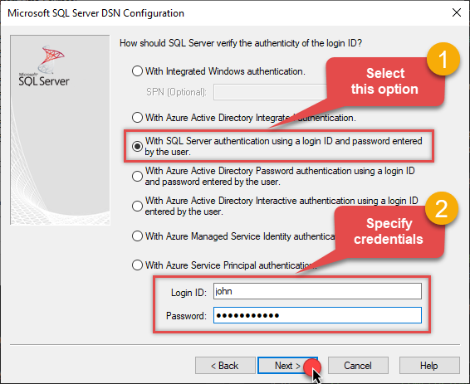Open the Help button

[x=429, y=366]
